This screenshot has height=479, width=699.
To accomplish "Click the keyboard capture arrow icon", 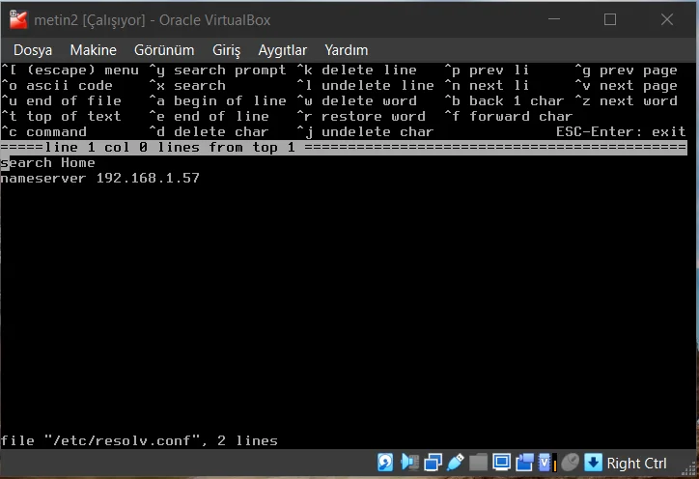I will (593, 463).
